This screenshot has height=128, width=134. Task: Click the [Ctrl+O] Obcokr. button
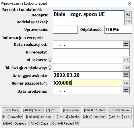click(68, 117)
